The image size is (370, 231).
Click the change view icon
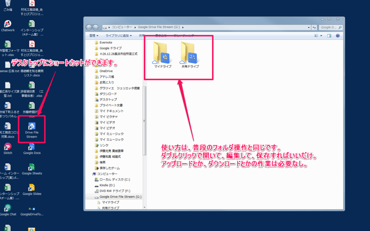tap(316, 36)
